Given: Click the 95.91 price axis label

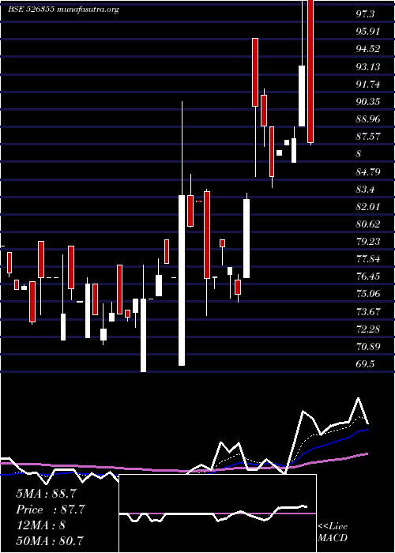Looking at the screenshot, I should click(368, 32).
